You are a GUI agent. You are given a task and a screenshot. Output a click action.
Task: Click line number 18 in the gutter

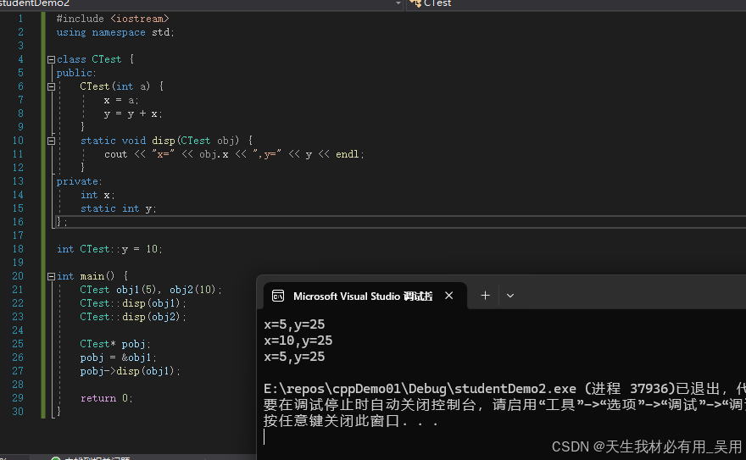pyautogui.click(x=18, y=249)
